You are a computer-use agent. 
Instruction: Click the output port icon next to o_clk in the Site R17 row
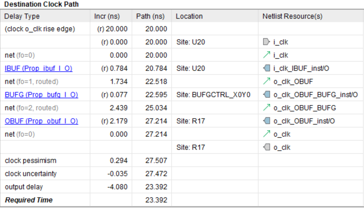click(267, 147)
